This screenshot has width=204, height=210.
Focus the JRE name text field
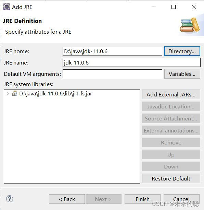pos(131,62)
